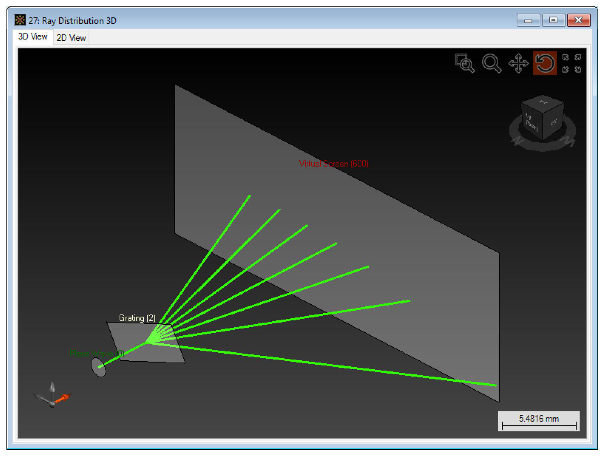Click the bottom-right small view arrow icon
The image size is (602, 457).
578,69
